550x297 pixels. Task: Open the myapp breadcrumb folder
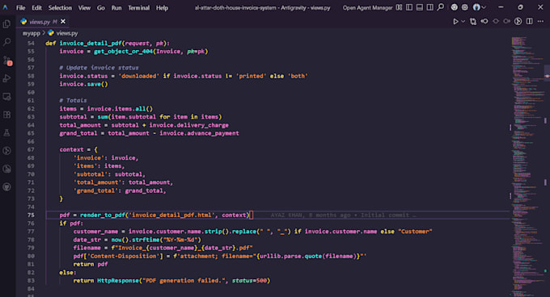[32, 33]
